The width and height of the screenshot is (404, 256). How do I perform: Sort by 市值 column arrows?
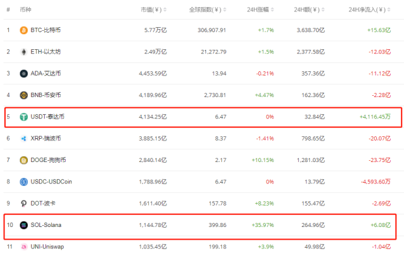coord(165,10)
